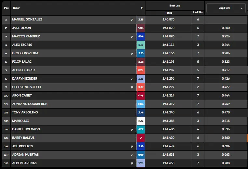This screenshot has width=248, height=169.
Task: Click the Best Lap TIME header
Action: pyautogui.click(x=168, y=13)
